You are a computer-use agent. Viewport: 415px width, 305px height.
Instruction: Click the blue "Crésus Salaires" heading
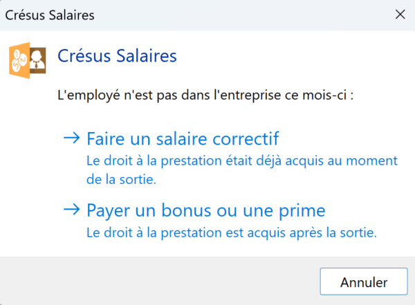(x=117, y=55)
